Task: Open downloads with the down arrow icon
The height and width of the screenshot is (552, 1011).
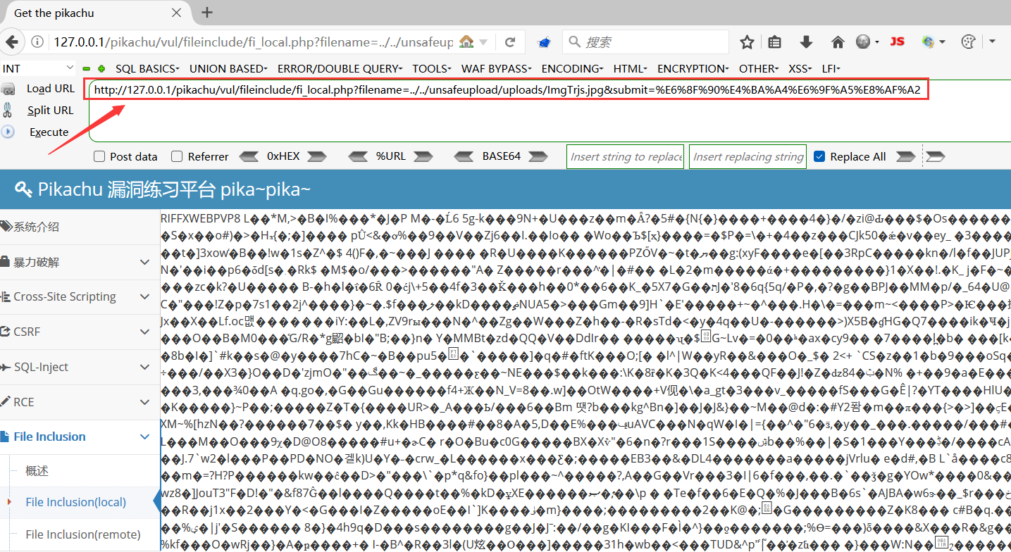Action: pyautogui.click(x=807, y=42)
